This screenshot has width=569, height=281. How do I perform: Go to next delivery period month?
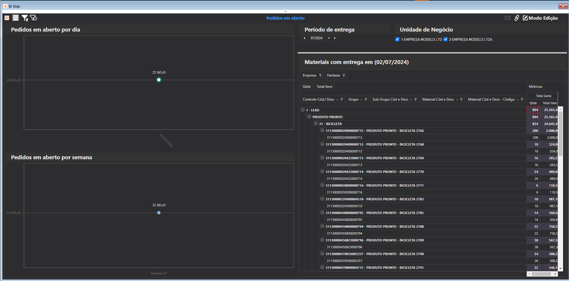click(x=335, y=38)
